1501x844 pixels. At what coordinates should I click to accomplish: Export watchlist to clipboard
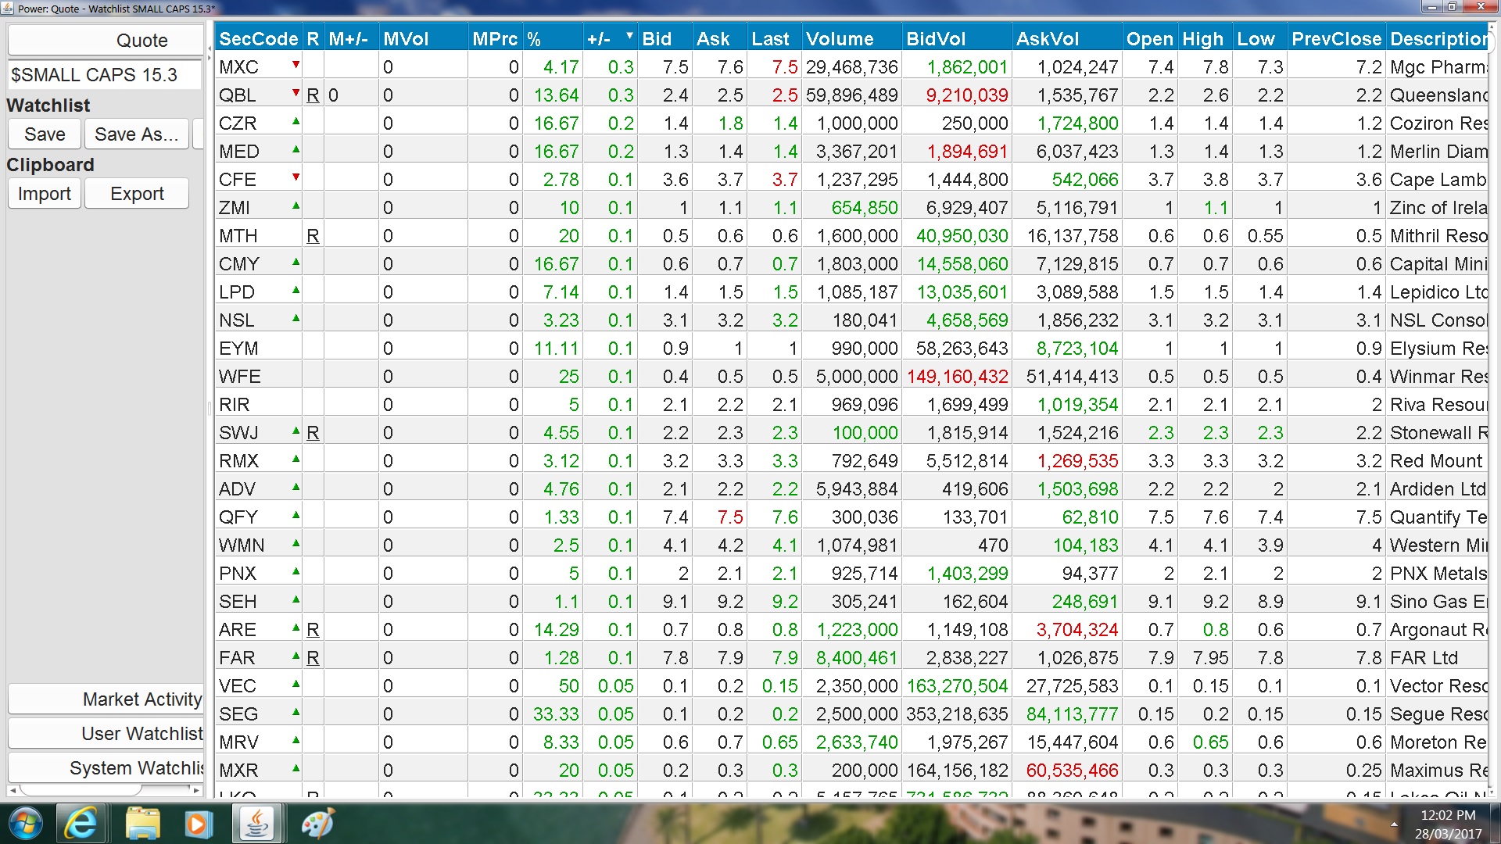pyautogui.click(x=137, y=194)
